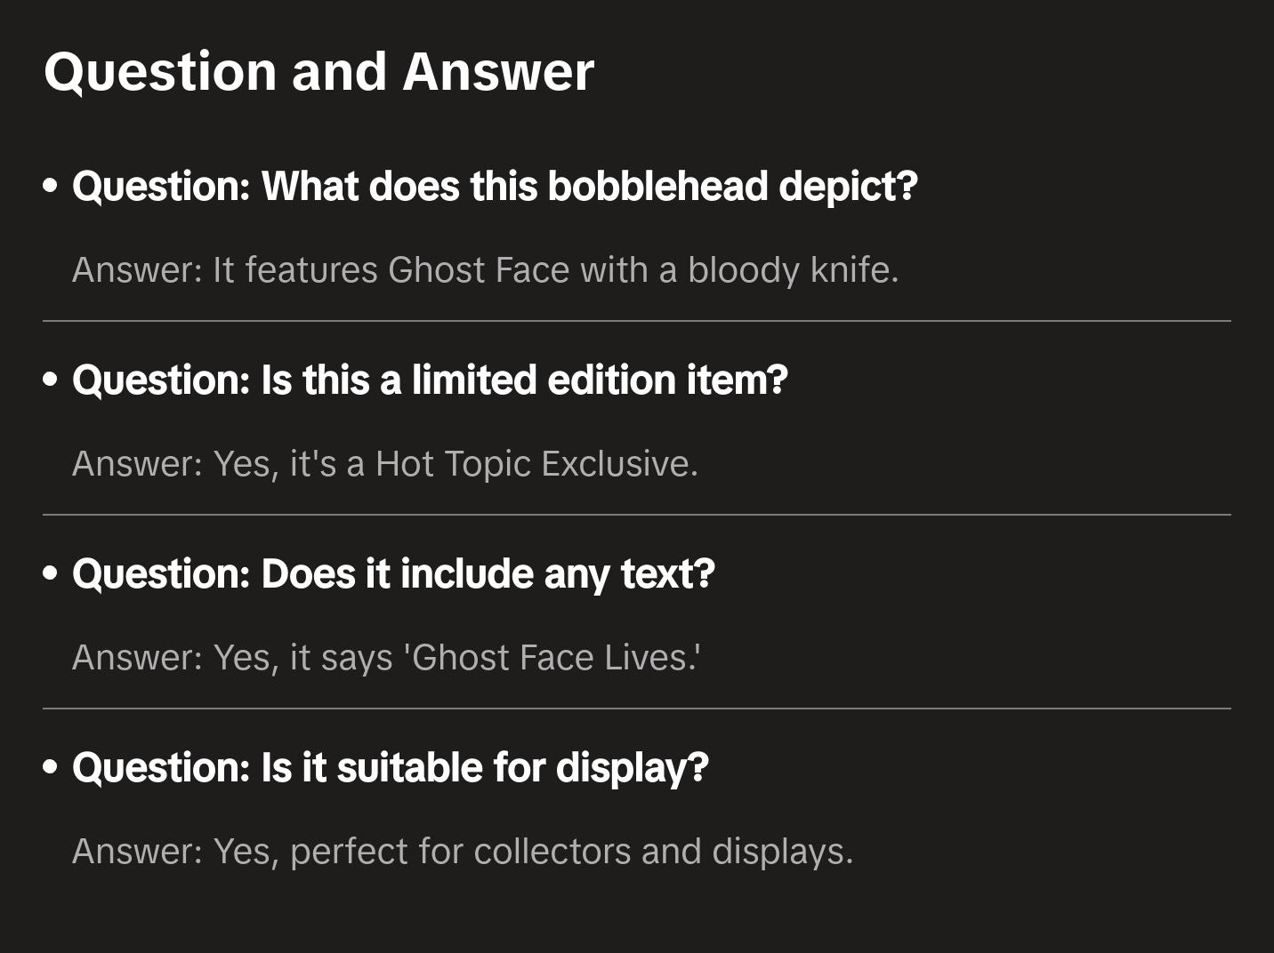Click the bullet before the limited edition question
The width and height of the screenshot is (1274, 953).
click(x=51, y=380)
